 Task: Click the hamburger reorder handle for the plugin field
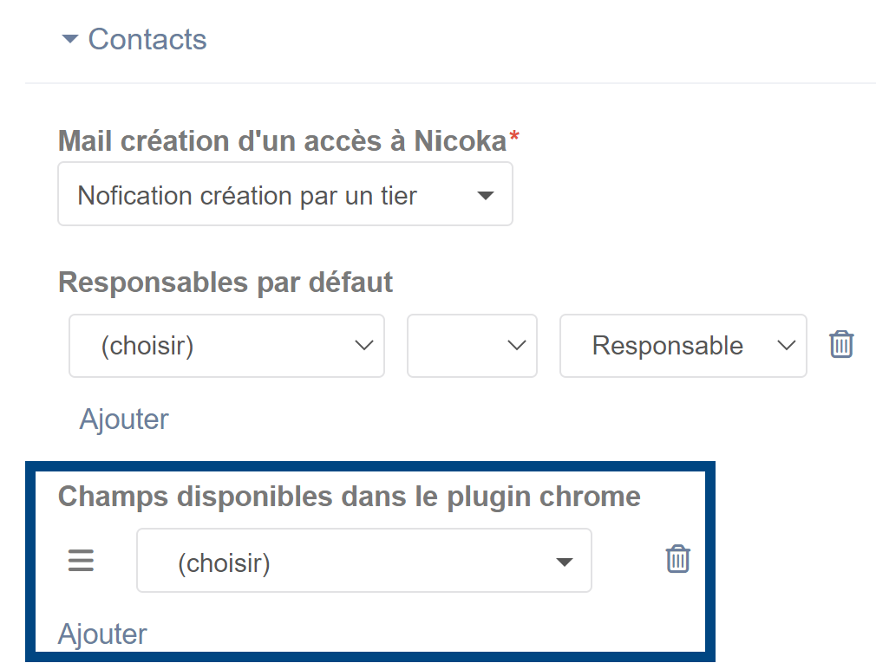click(x=81, y=561)
